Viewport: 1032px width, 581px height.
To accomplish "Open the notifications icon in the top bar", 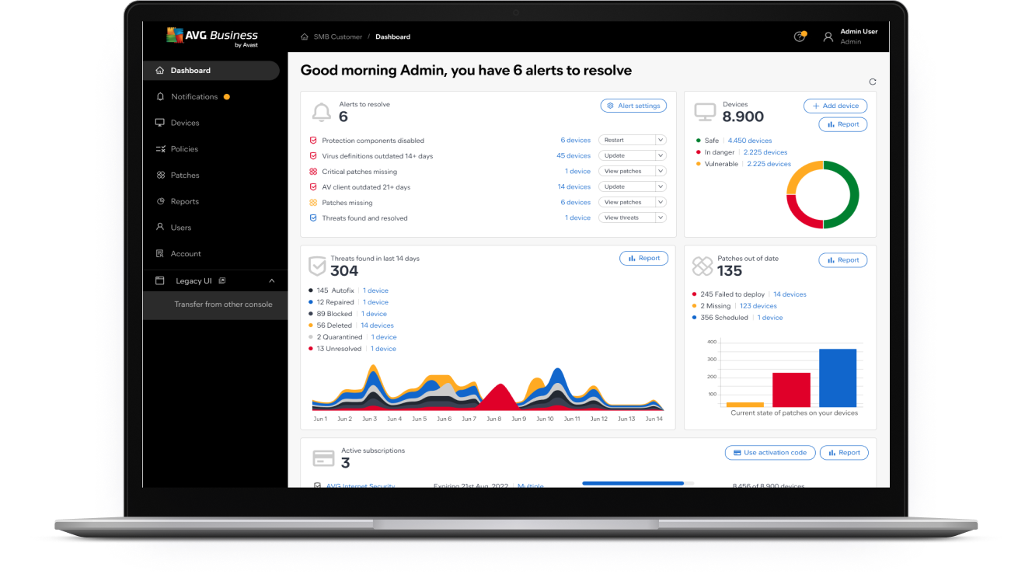I will tap(800, 36).
